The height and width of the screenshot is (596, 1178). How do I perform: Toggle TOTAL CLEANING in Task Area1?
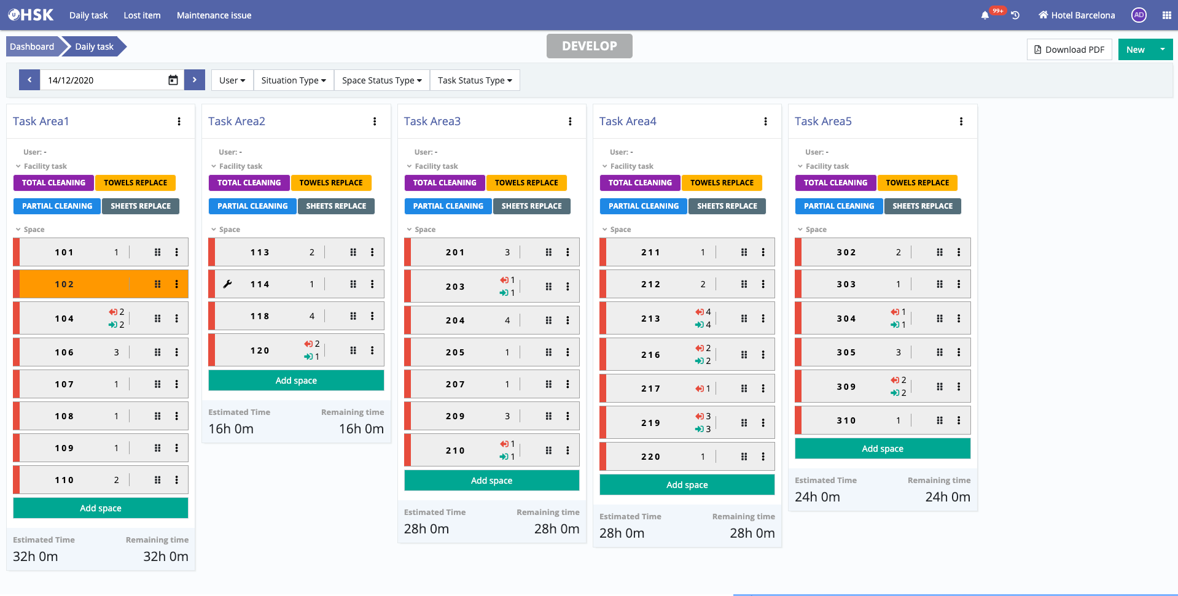click(x=53, y=183)
